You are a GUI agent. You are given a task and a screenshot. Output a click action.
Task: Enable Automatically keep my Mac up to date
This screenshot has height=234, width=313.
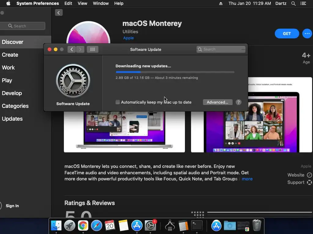pos(118,102)
